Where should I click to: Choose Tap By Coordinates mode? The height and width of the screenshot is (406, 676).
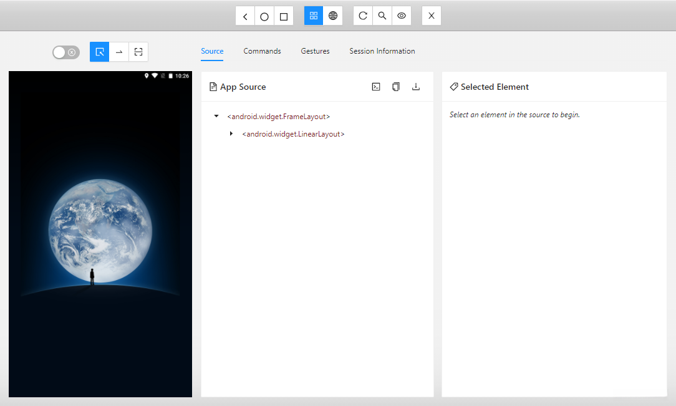pyautogui.click(x=138, y=52)
